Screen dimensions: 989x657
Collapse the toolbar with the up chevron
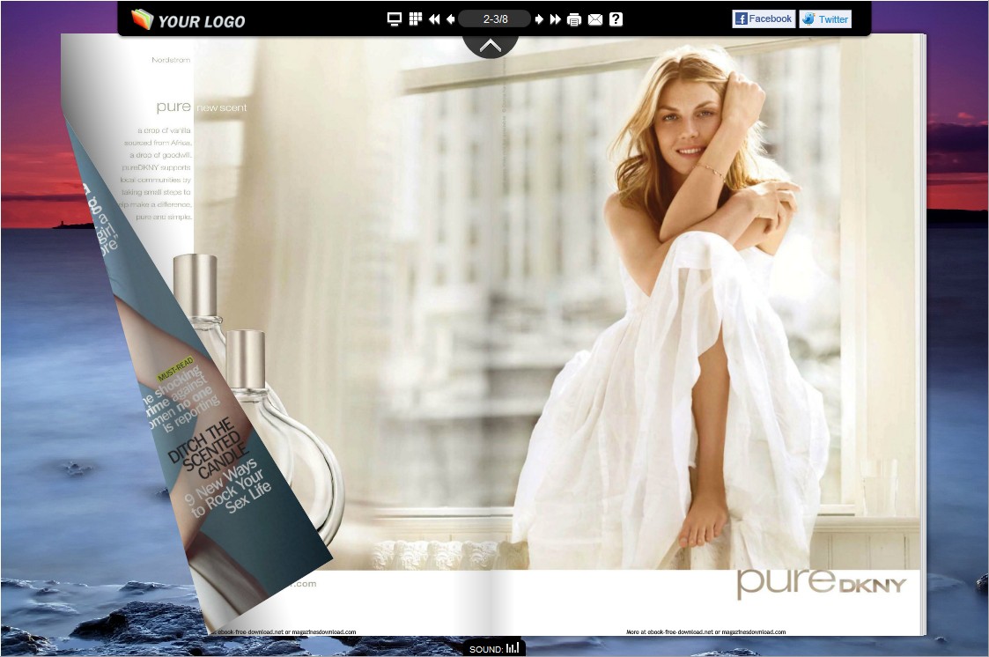(490, 46)
